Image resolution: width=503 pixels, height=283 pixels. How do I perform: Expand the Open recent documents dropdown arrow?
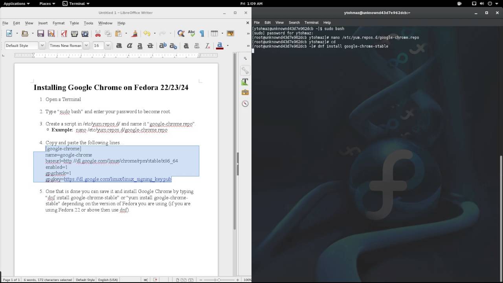[x=32, y=34]
